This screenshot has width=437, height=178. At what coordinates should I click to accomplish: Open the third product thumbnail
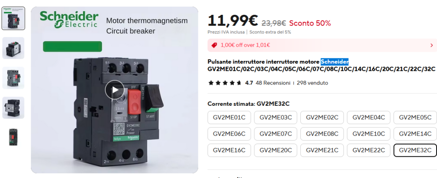tap(13, 78)
